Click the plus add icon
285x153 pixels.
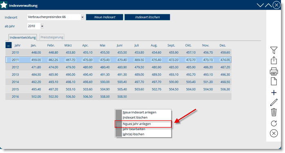coord(274,93)
